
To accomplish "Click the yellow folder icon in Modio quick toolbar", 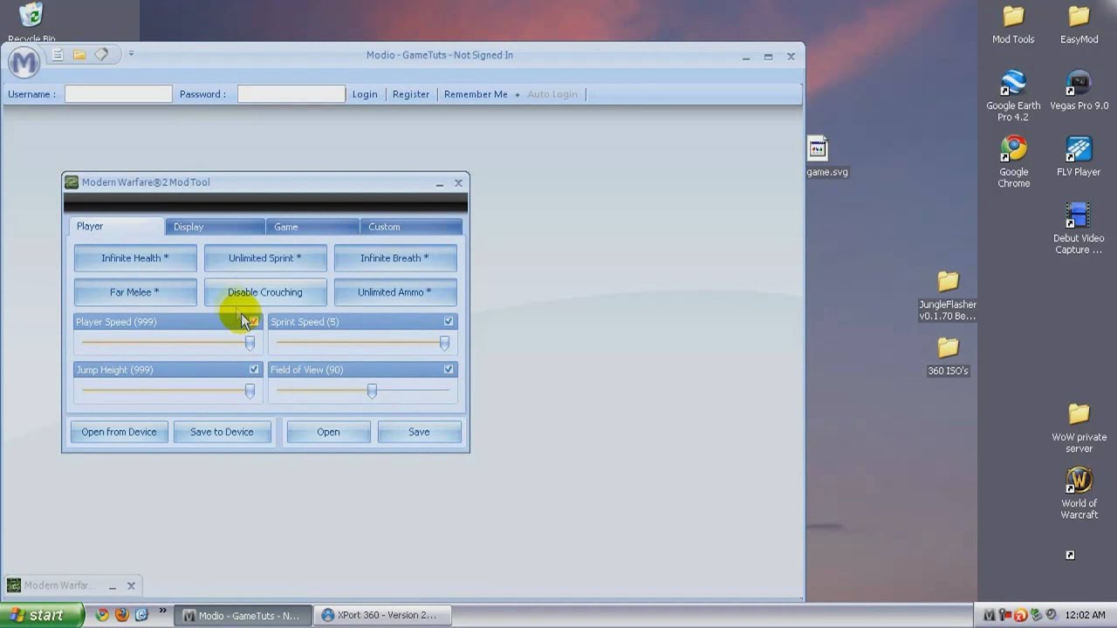I will [x=79, y=55].
